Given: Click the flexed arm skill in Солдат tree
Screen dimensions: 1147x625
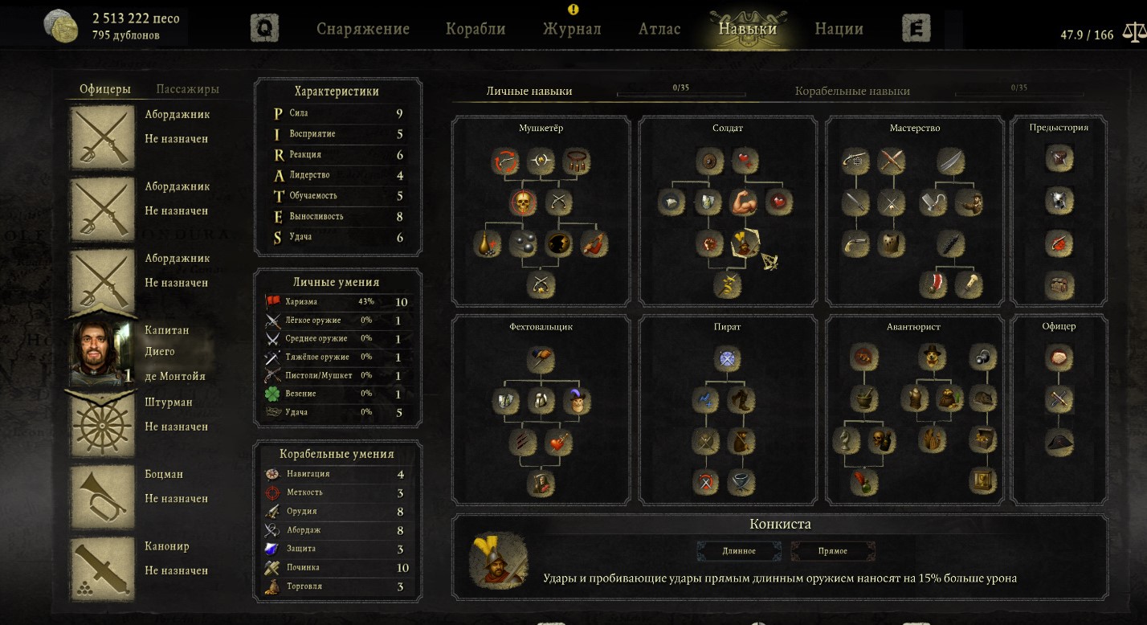Looking at the screenshot, I should click(743, 202).
